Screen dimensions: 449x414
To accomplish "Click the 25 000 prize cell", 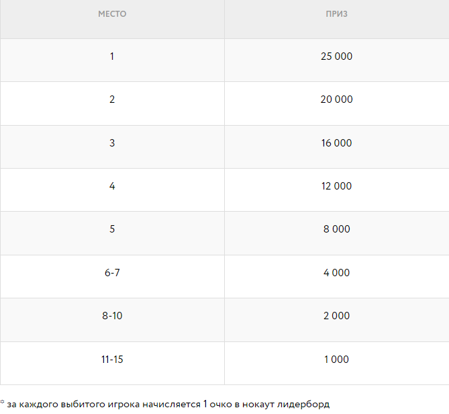I will [336, 56].
